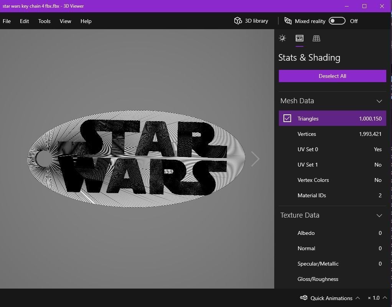Close the 3D Viewer window
392x307 pixels.
(x=382, y=6)
